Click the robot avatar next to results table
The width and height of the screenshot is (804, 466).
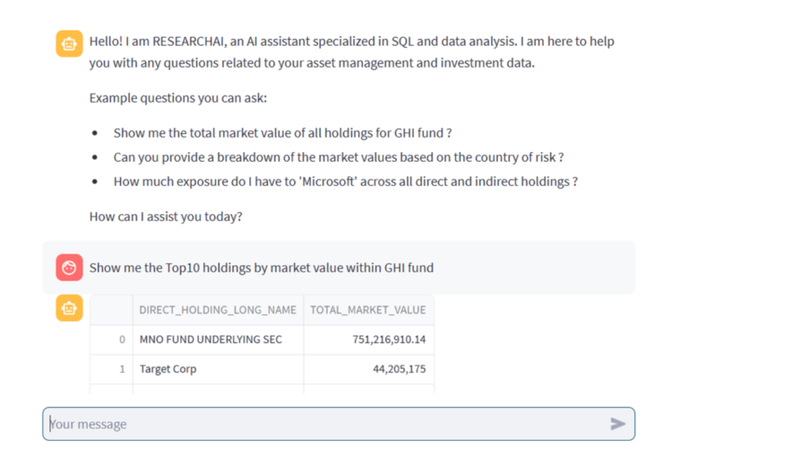[x=69, y=308]
